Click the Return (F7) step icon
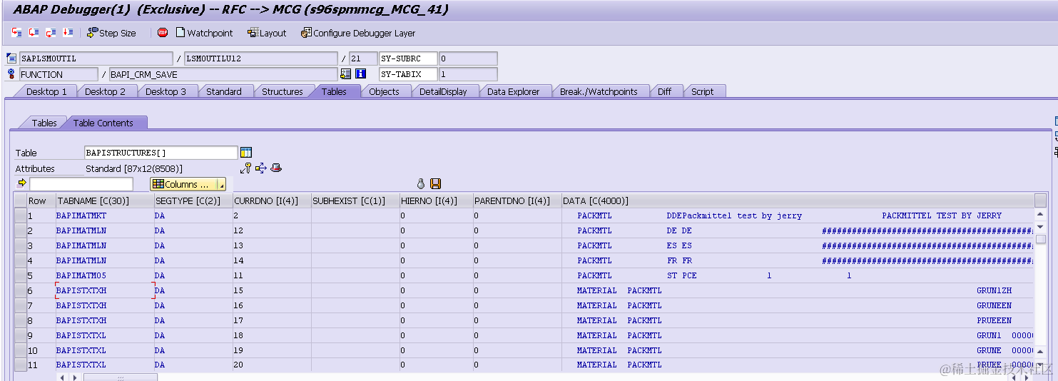The width and height of the screenshot is (1058, 381). pos(51,33)
